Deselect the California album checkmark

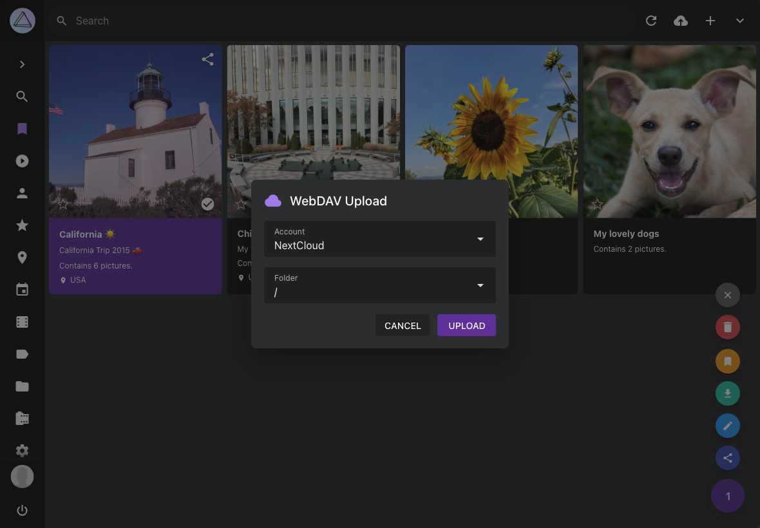point(207,203)
